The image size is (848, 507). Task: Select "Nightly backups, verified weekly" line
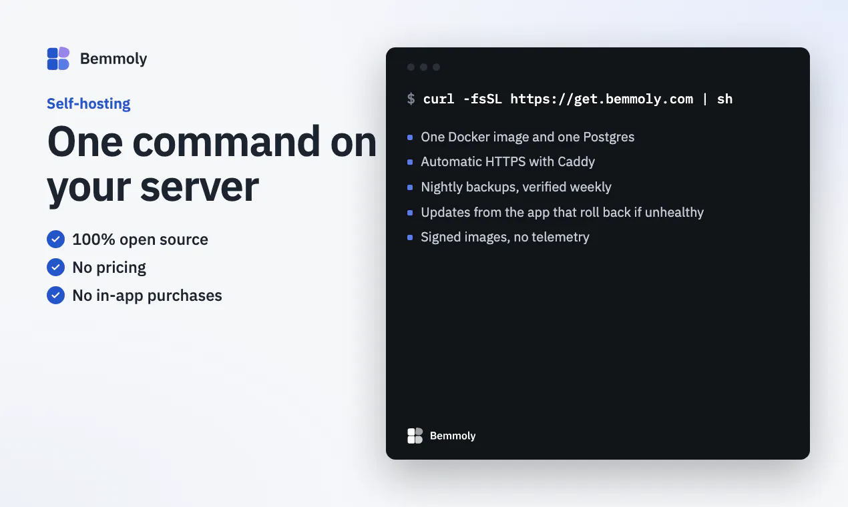[x=516, y=187]
